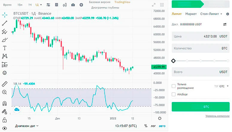Select the text annotation tool
Viewport: 232px width, 132px height.
click(4, 48)
